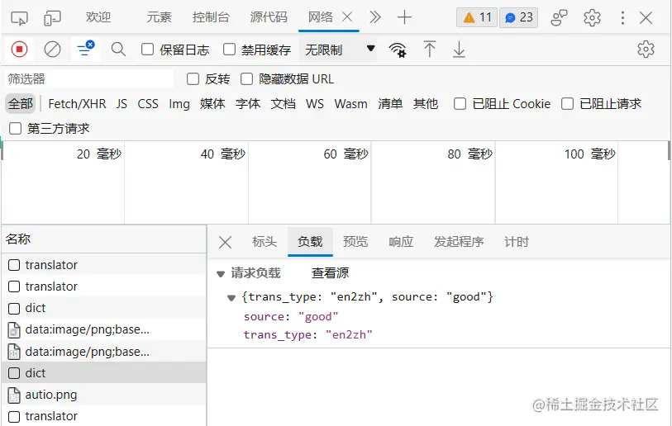The image size is (672, 426).
Task: Open the network search magnifier
Action: click(118, 50)
